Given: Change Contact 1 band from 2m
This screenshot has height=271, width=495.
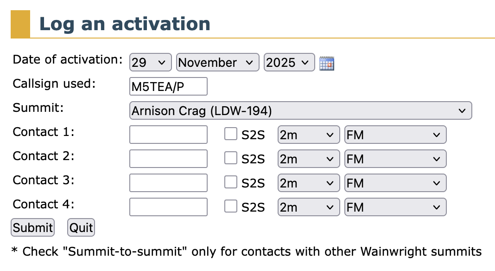Looking at the screenshot, I should pyautogui.click(x=307, y=135).
